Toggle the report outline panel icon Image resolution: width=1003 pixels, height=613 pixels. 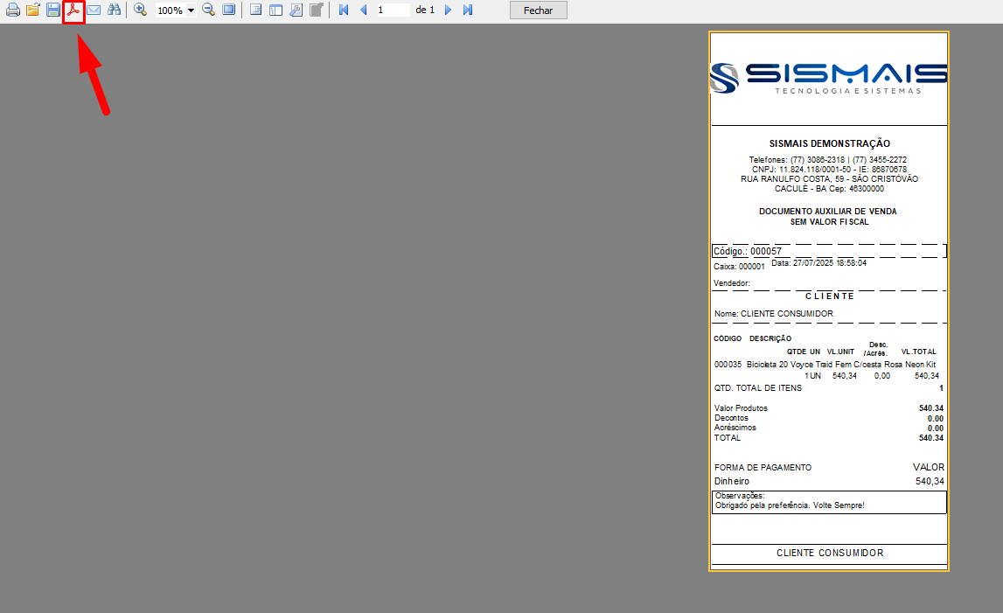tap(255, 10)
